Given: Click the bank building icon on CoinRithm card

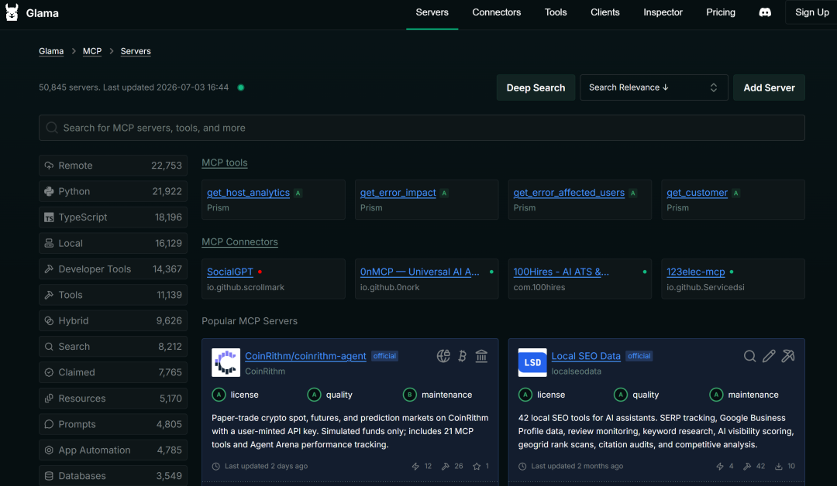Looking at the screenshot, I should click(x=481, y=356).
